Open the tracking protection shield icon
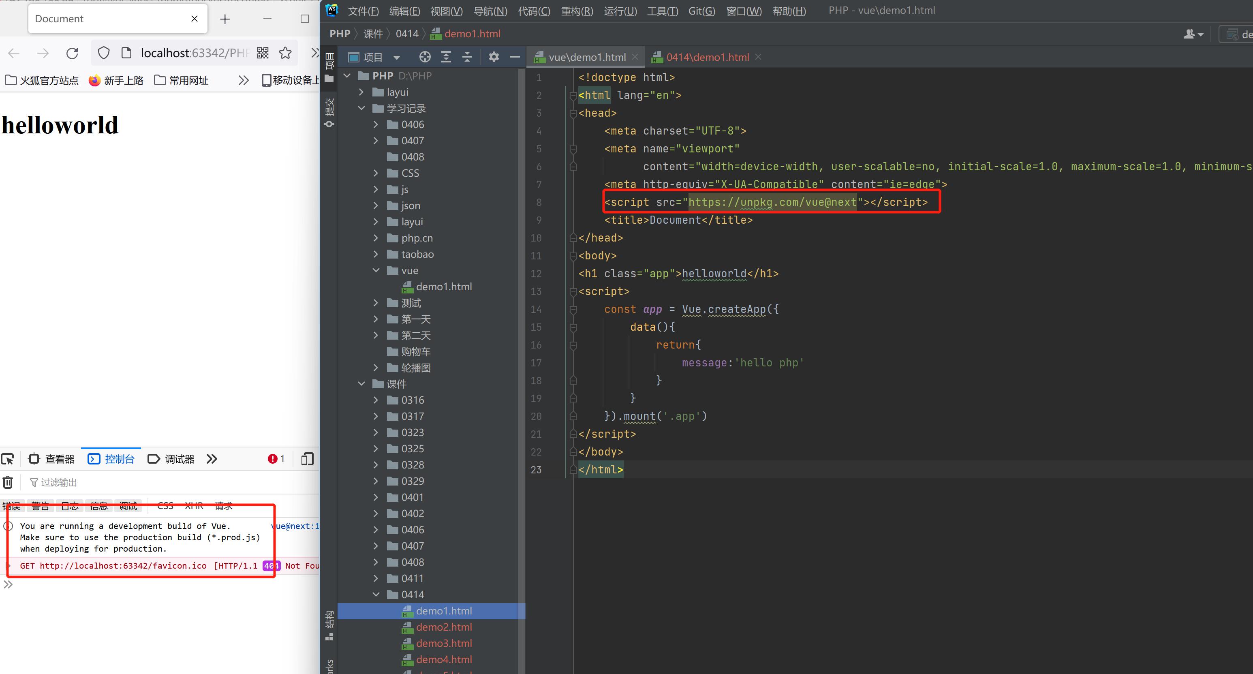The height and width of the screenshot is (674, 1253). pos(104,53)
